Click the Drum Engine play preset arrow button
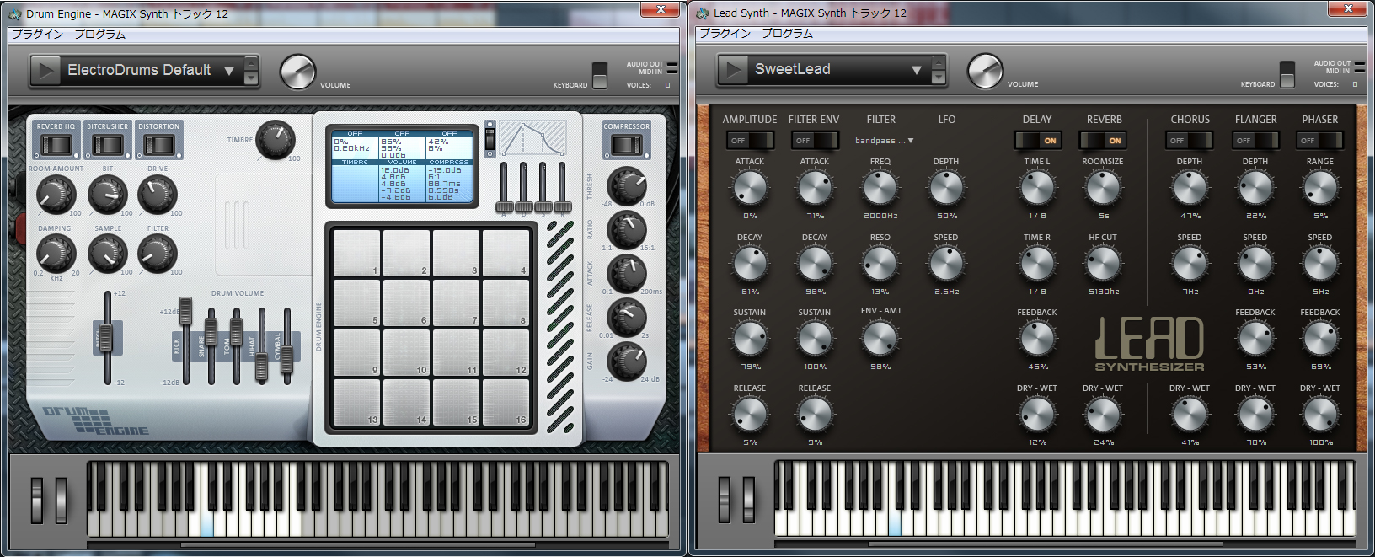The image size is (1375, 557). point(46,71)
